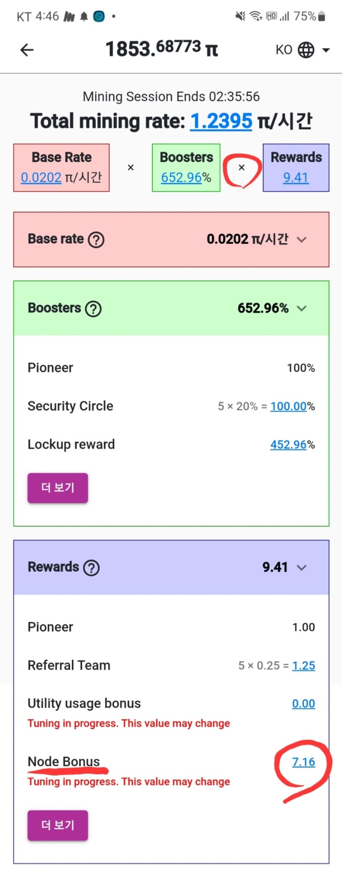Collapse the Rewards section chevron

(x=302, y=568)
